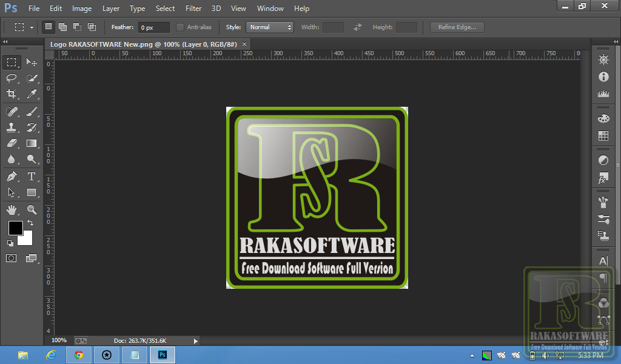Click the Refine Edge button
Screen dimensions: 621x364
click(x=457, y=27)
